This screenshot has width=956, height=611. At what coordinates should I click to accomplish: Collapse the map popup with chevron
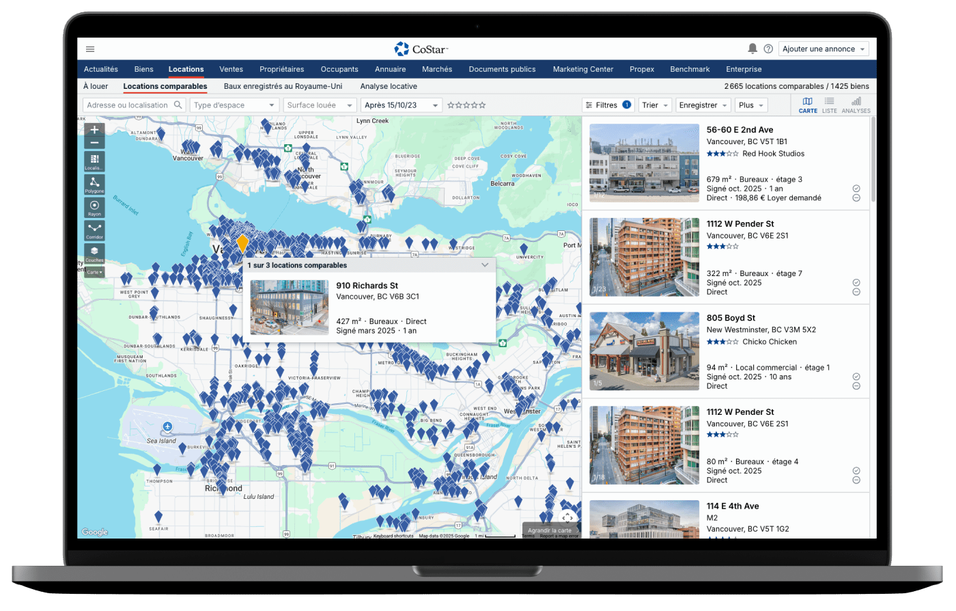coord(485,265)
